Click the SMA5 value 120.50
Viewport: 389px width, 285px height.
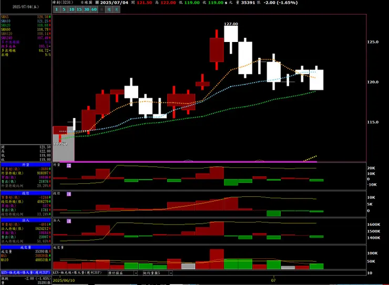pyautogui.click(x=43, y=17)
